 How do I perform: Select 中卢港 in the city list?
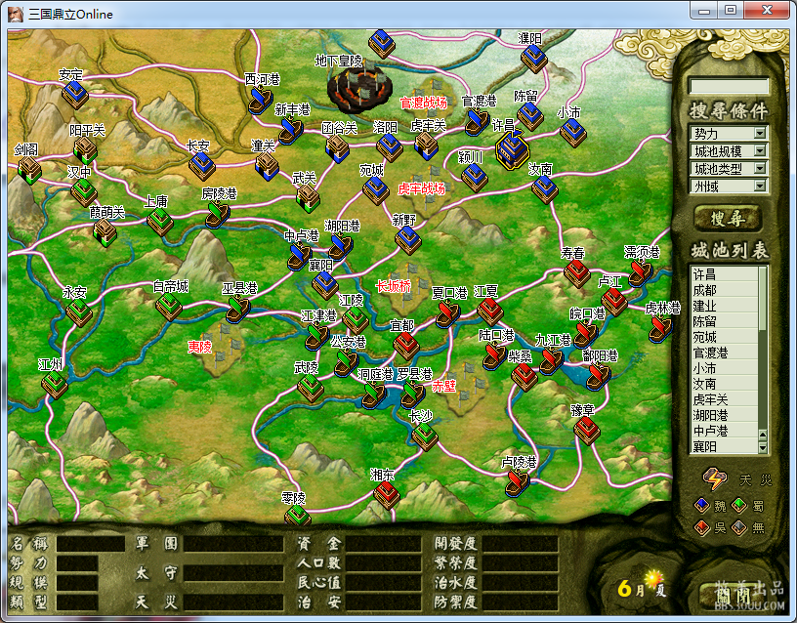point(725,431)
